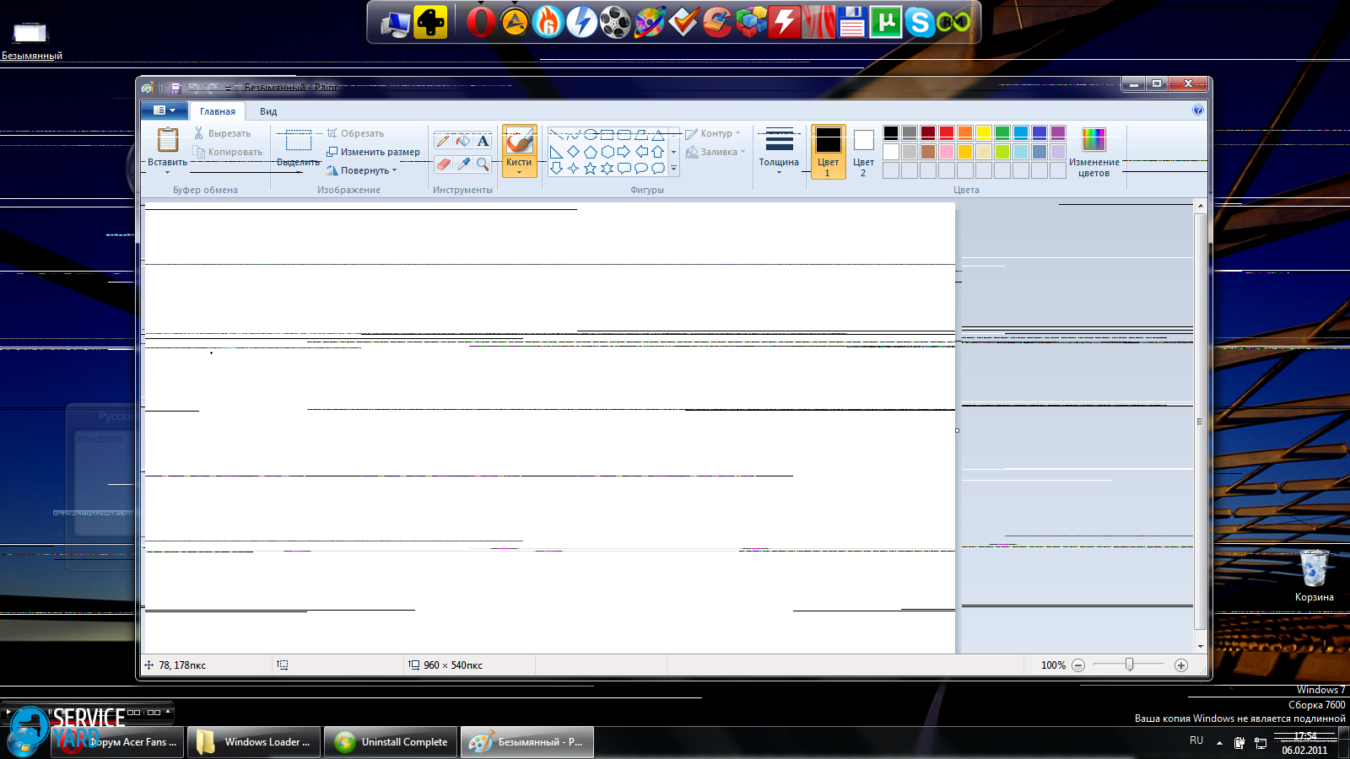This screenshot has height=759, width=1350.
Task: Click the zoom in plus button
Action: point(1181,665)
